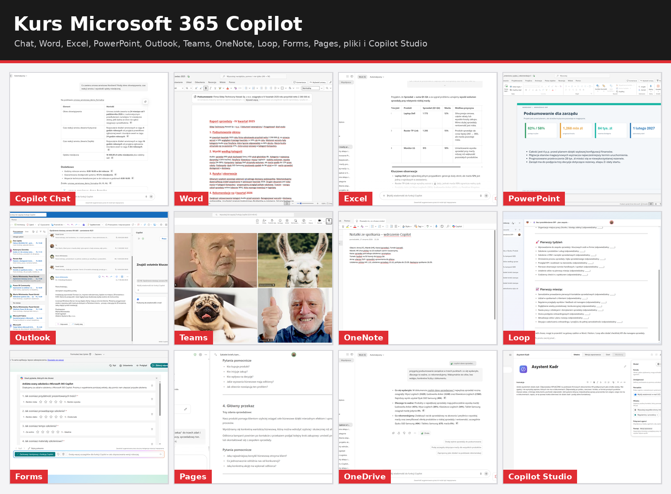Click the Copilot icon in Teams toolbar

point(304,221)
